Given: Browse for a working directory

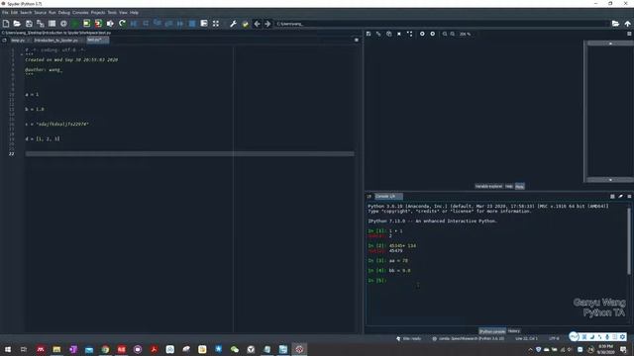Looking at the screenshot, I should (615, 24).
